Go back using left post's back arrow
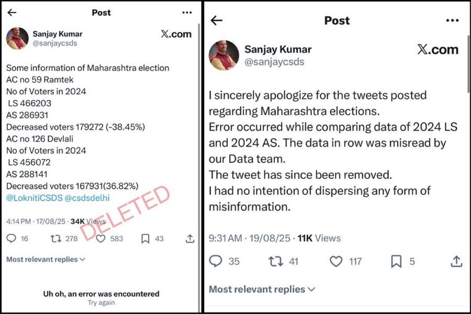471x314 pixels. click(x=12, y=13)
